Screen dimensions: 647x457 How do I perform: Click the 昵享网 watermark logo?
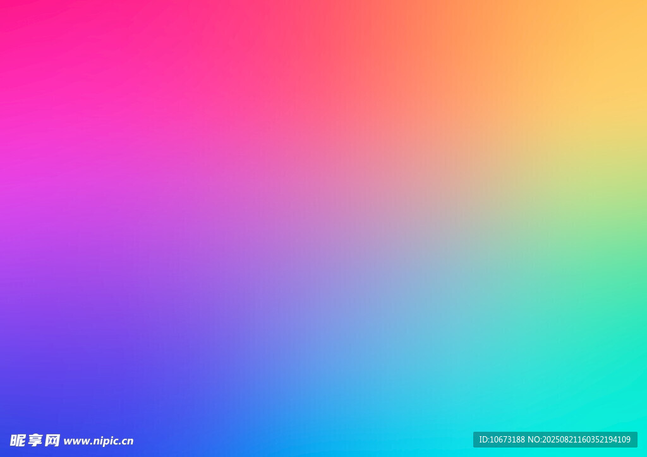(x=35, y=441)
